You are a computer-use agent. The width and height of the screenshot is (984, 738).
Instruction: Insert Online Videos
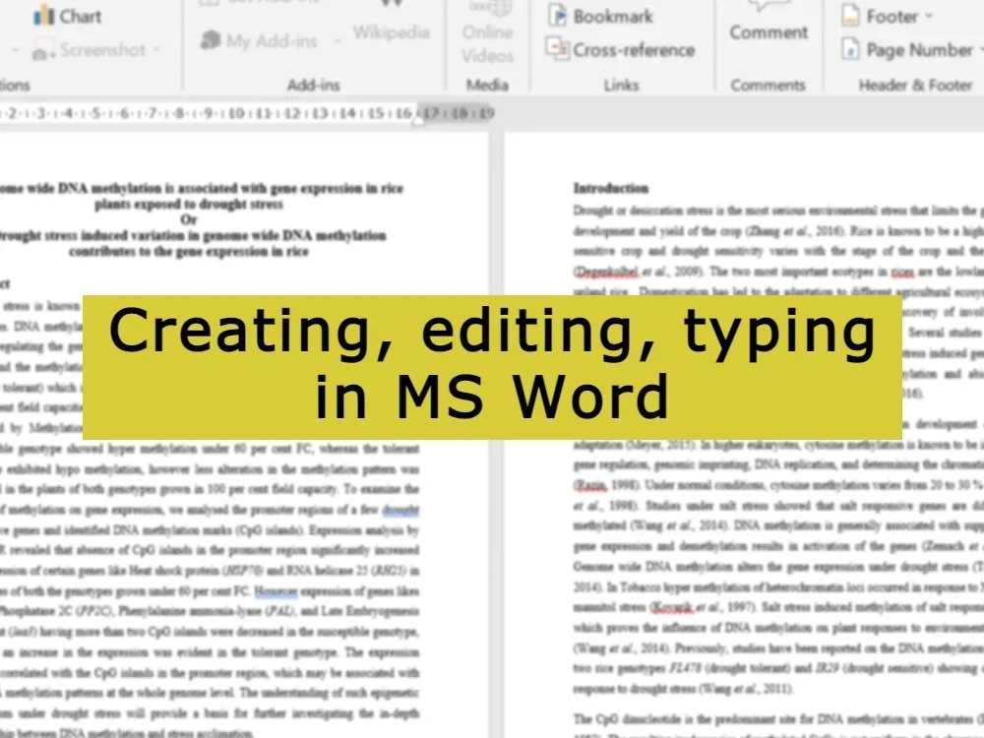pyautogui.click(x=488, y=34)
